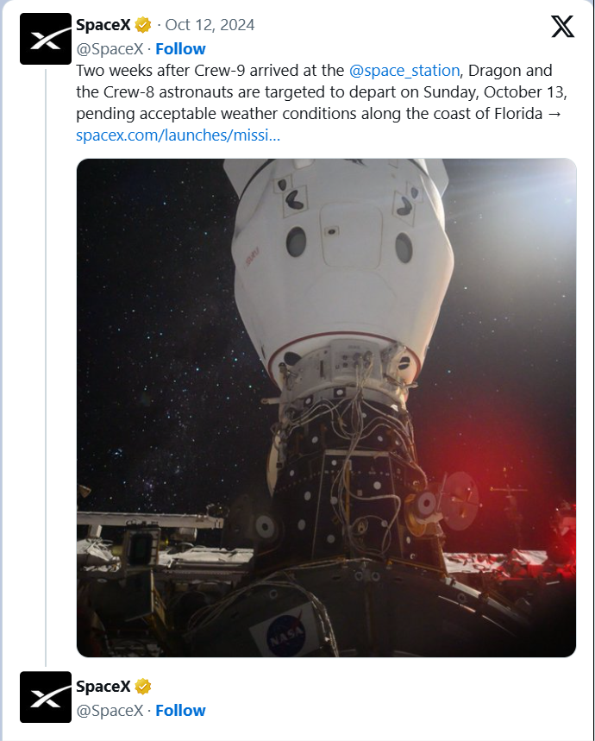Click the tweet text about Crew-8 departure

310,92
